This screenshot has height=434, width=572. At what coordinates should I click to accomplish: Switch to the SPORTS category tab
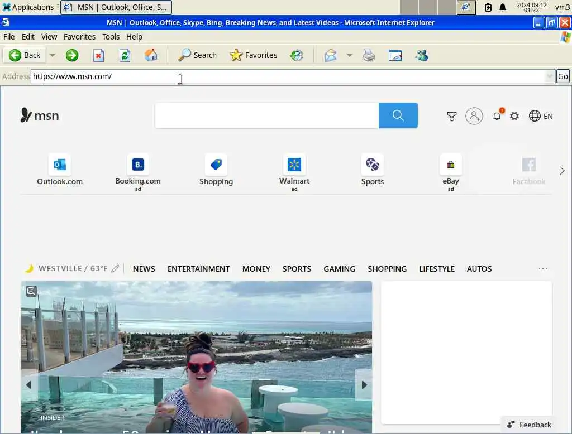297,269
